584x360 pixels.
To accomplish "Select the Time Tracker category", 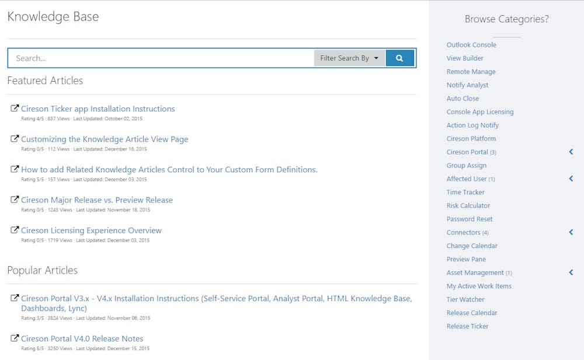I will [x=465, y=191].
